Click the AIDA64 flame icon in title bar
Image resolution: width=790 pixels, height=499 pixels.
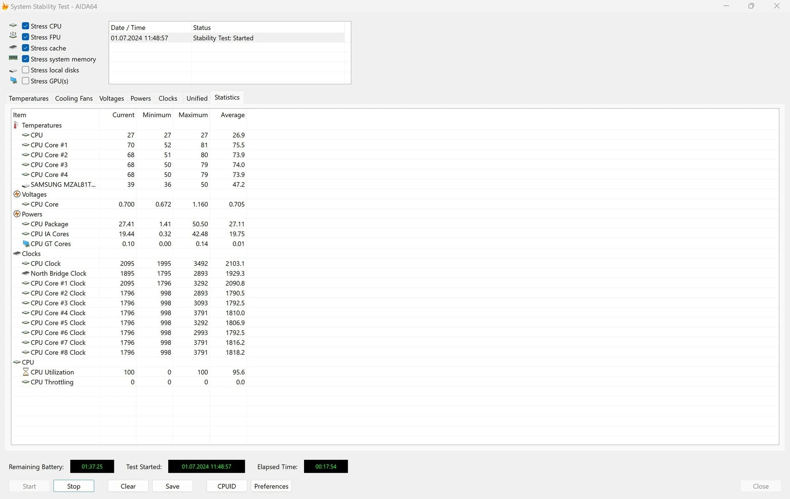5,7
